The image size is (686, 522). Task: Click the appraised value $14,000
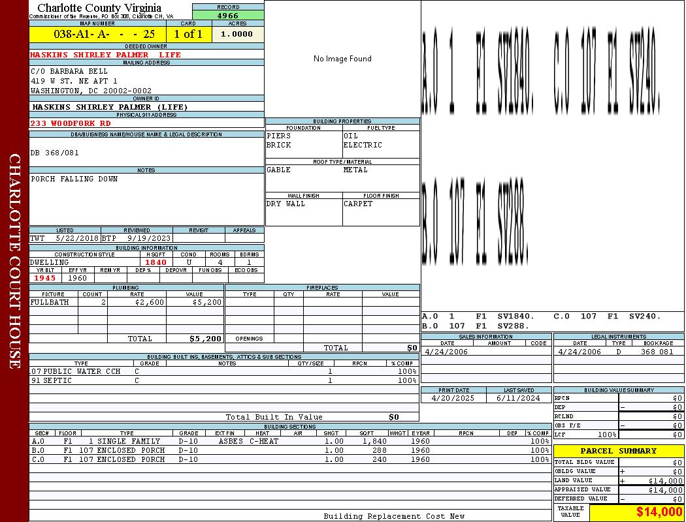click(666, 491)
